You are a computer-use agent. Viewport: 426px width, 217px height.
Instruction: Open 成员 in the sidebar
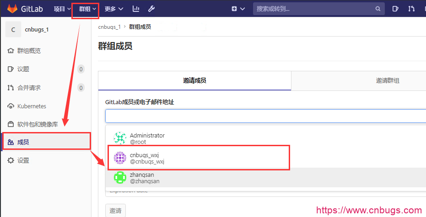point(23,142)
